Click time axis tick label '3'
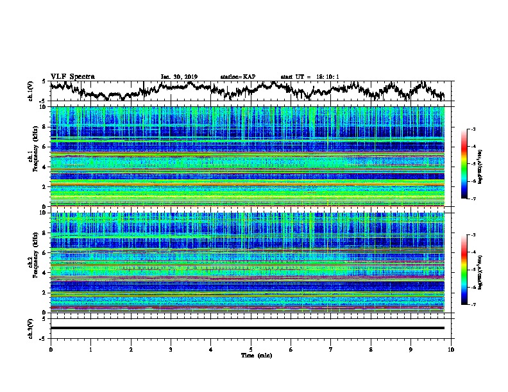The image size is (508, 392). (x=171, y=350)
